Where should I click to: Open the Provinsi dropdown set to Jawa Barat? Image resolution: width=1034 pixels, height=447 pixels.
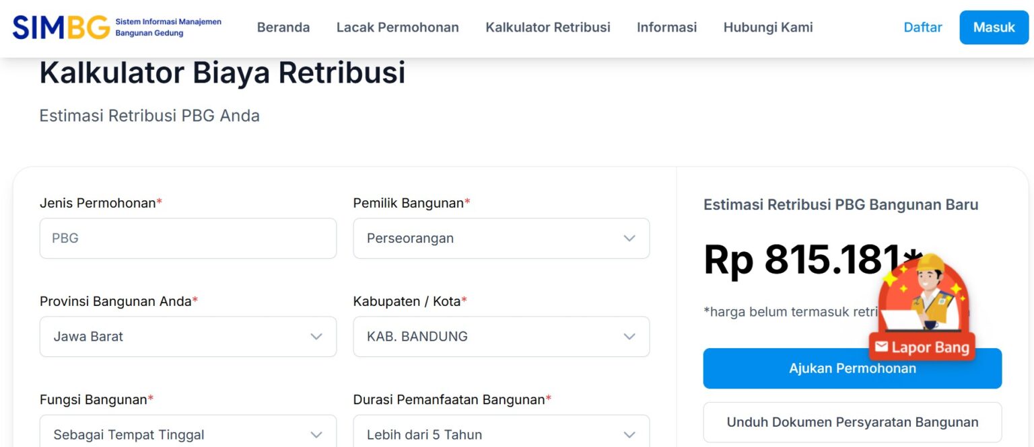[x=188, y=336]
